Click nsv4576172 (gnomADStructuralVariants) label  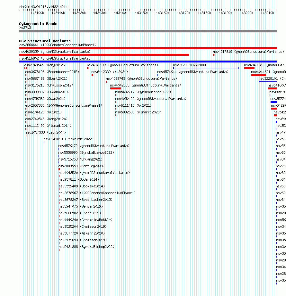[x=94, y=146]
